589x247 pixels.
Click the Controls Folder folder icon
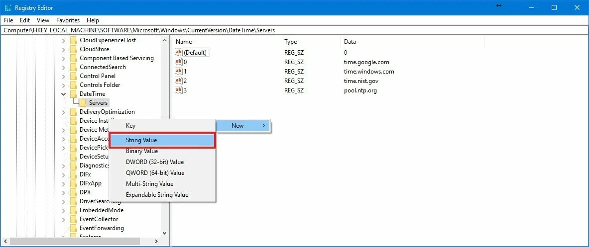73,84
